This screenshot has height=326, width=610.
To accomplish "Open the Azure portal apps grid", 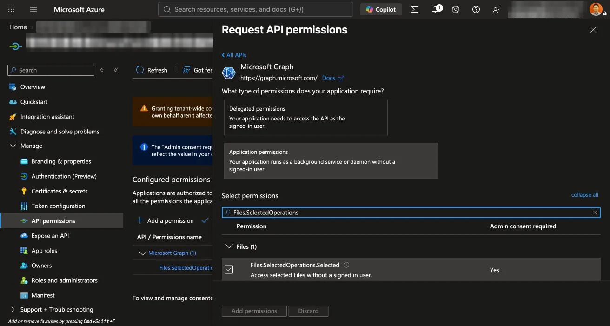I will (x=11, y=9).
